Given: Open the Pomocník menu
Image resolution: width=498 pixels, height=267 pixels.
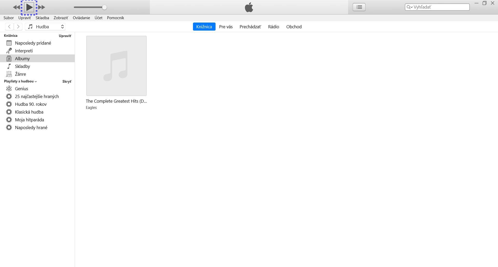Looking at the screenshot, I should pos(115,18).
